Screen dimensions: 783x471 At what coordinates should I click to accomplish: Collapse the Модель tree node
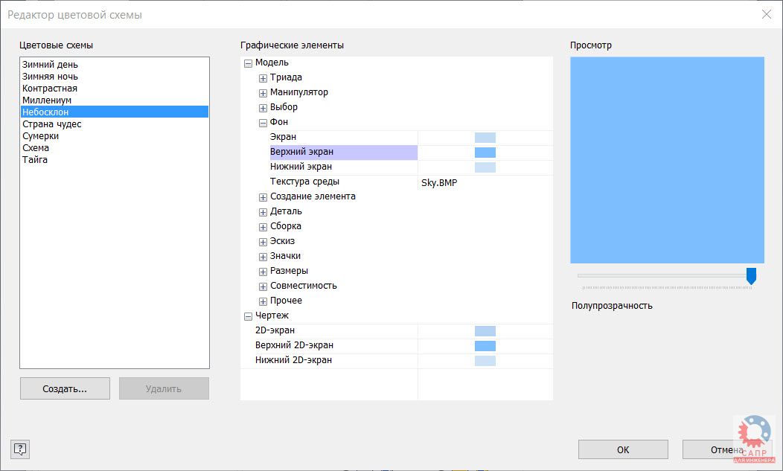248,63
